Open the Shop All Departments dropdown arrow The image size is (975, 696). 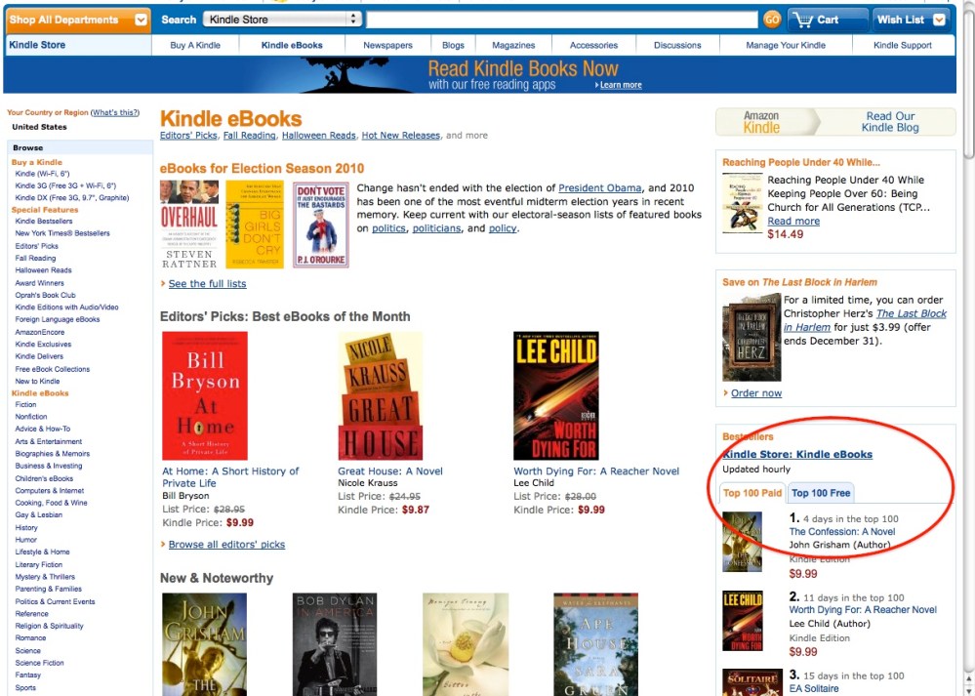pyautogui.click(x=142, y=20)
